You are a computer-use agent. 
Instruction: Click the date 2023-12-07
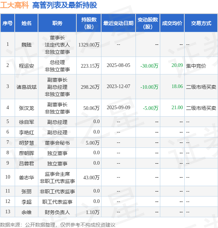(x=118, y=86)
